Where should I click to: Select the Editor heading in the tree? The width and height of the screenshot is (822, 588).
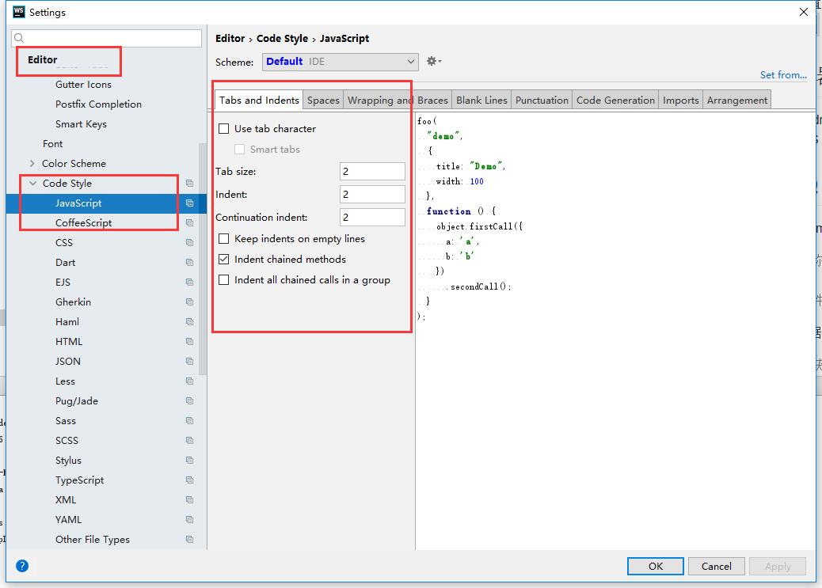[43, 59]
